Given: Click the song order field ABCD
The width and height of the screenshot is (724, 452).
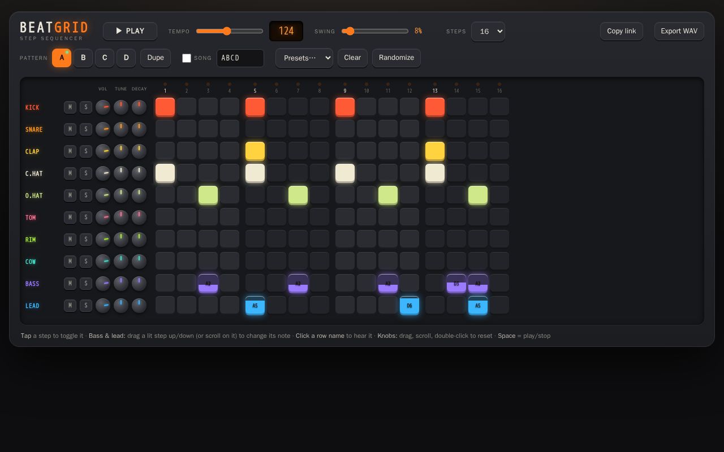Looking at the screenshot, I should (x=240, y=58).
